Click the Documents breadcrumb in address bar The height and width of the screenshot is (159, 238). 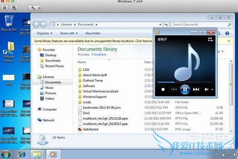(x=86, y=25)
